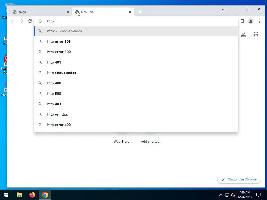Click the browser forward arrow
Viewport: 267px width, 200px height.
click(x=21, y=21)
